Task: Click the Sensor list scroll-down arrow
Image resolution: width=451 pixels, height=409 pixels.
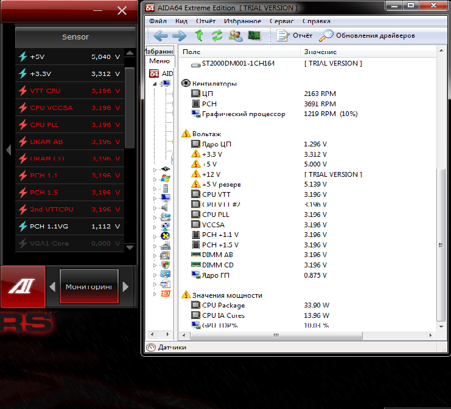Action: click(x=130, y=247)
